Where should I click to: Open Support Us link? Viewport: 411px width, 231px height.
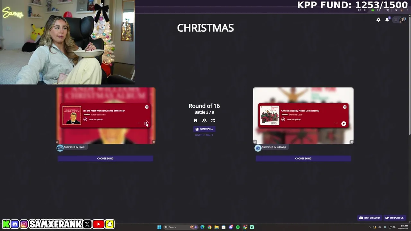(x=394, y=218)
